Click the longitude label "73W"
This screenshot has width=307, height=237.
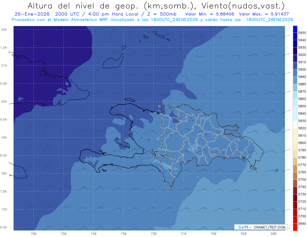124,234
